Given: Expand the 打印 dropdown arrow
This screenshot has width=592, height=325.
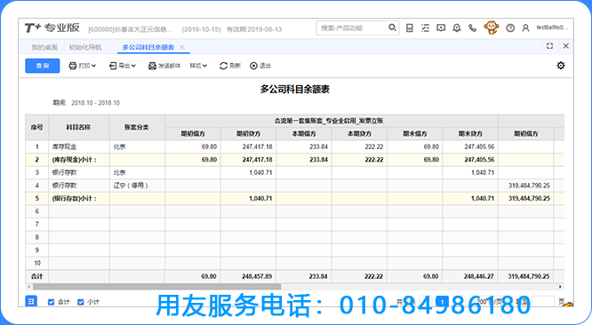Looking at the screenshot, I should (93, 66).
